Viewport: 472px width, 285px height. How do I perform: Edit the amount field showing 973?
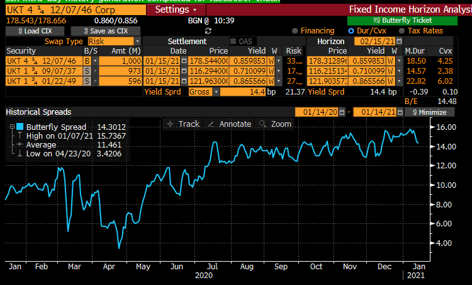(120, 71)
